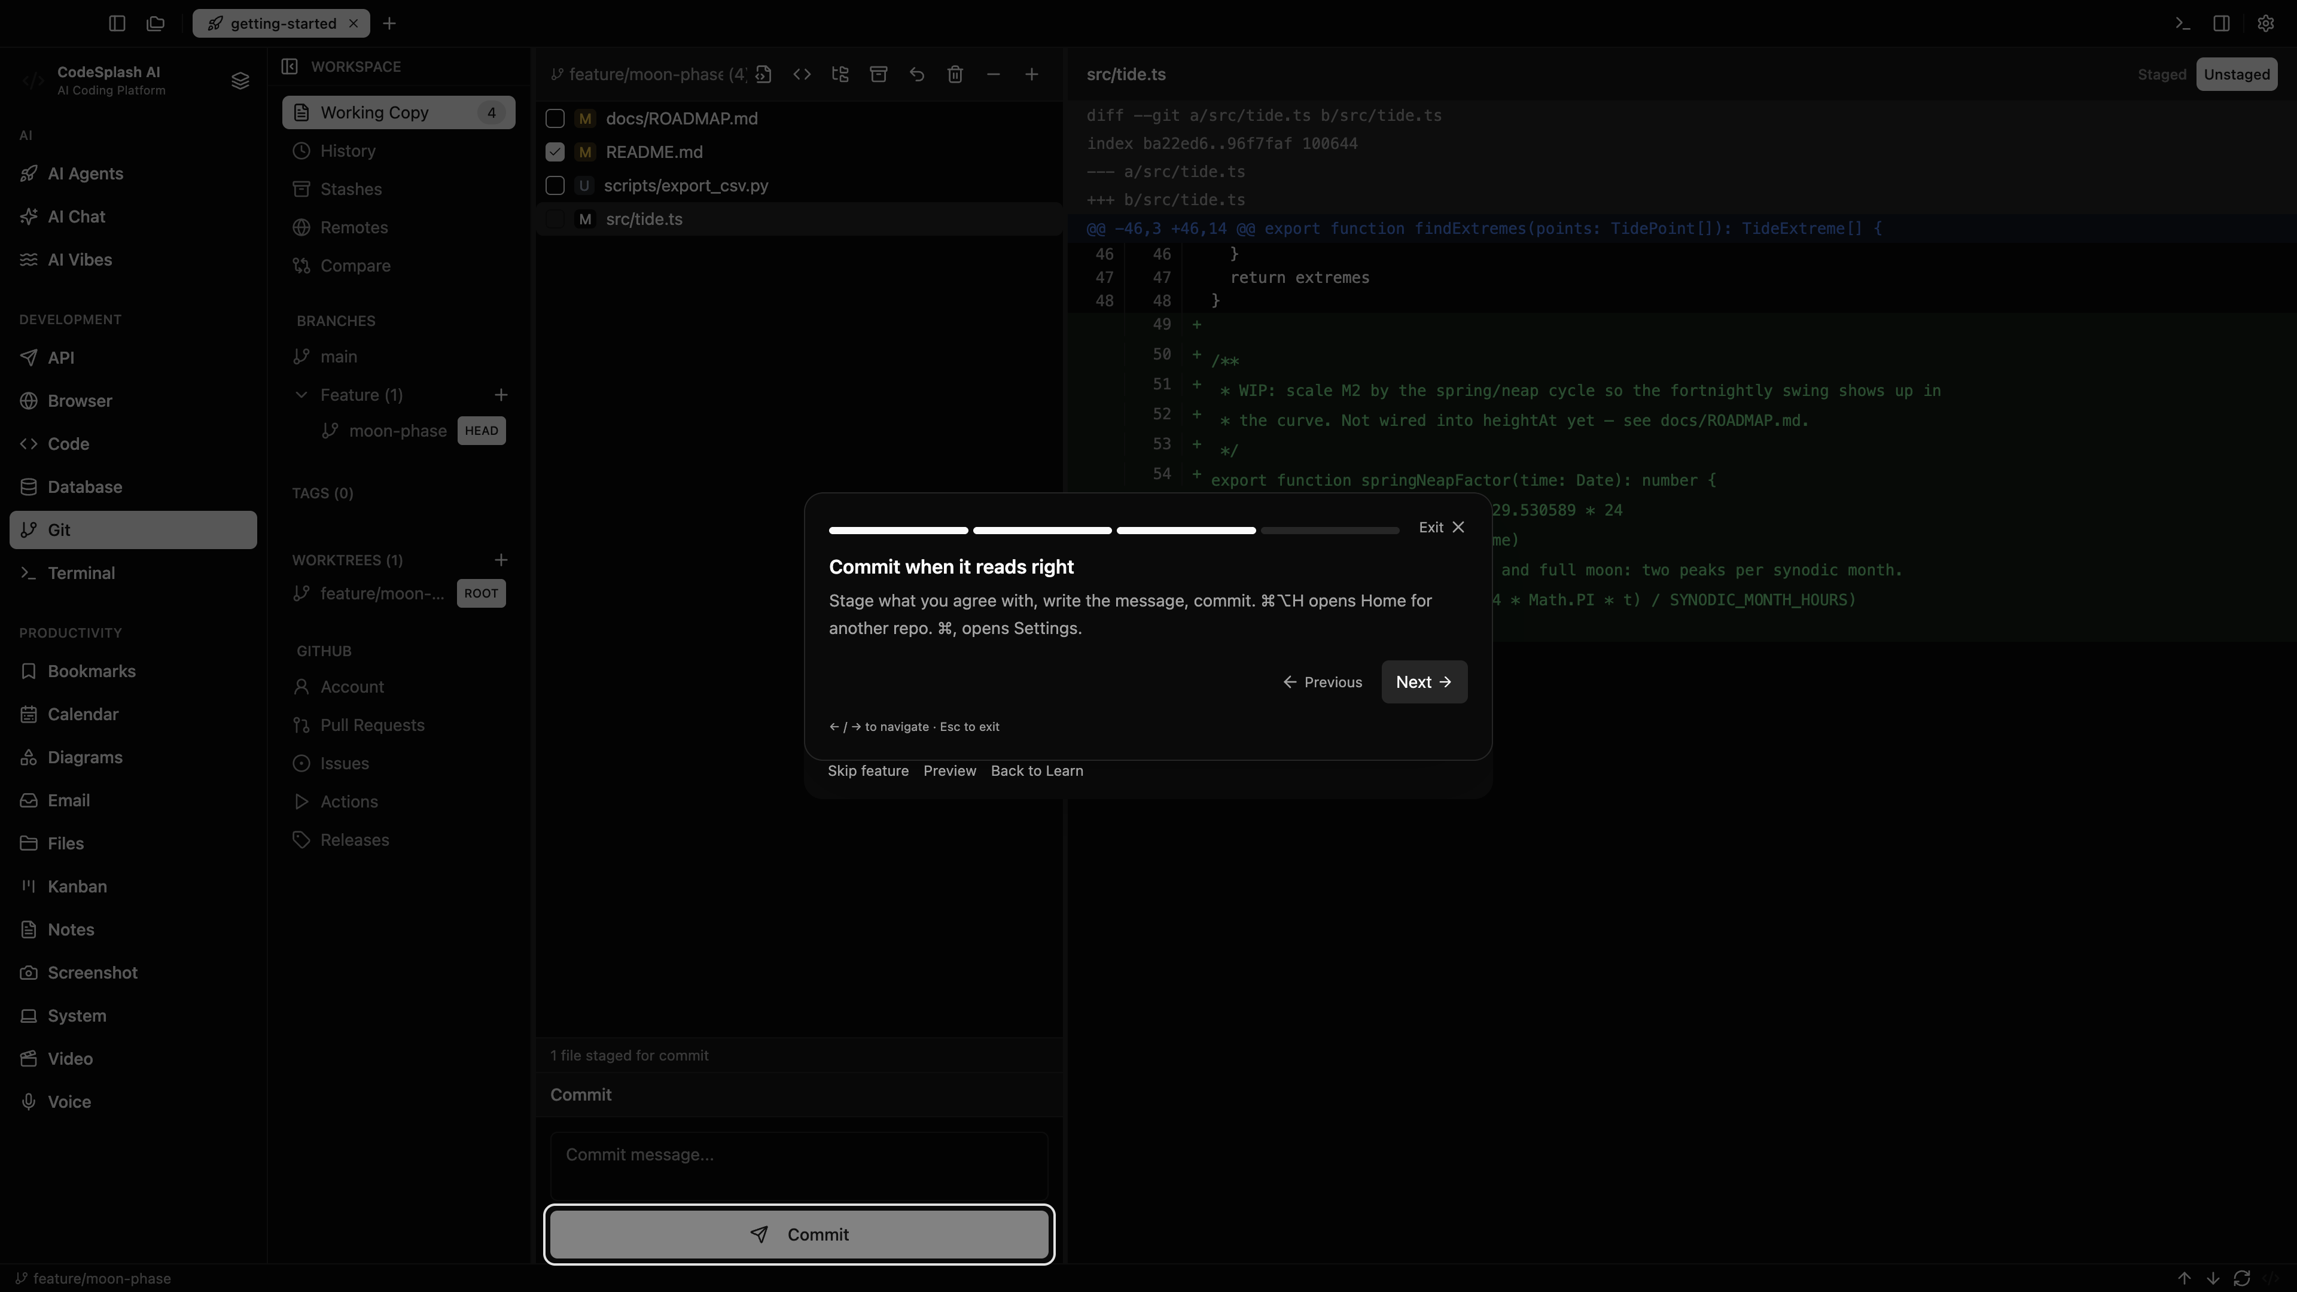Collapse the Feature (1) branch group
The width and height of the screenshot is (2297, 1292).
coord(301,394)
